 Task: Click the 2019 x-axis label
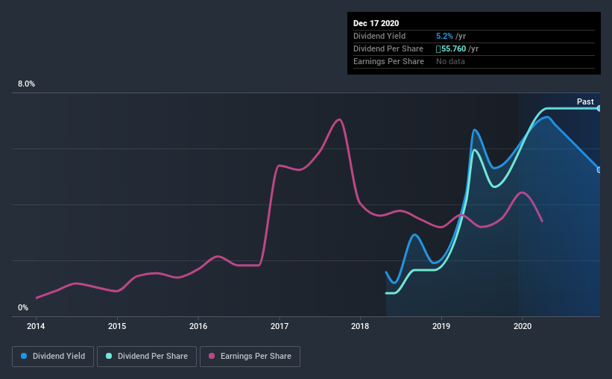tap(441, 326)
